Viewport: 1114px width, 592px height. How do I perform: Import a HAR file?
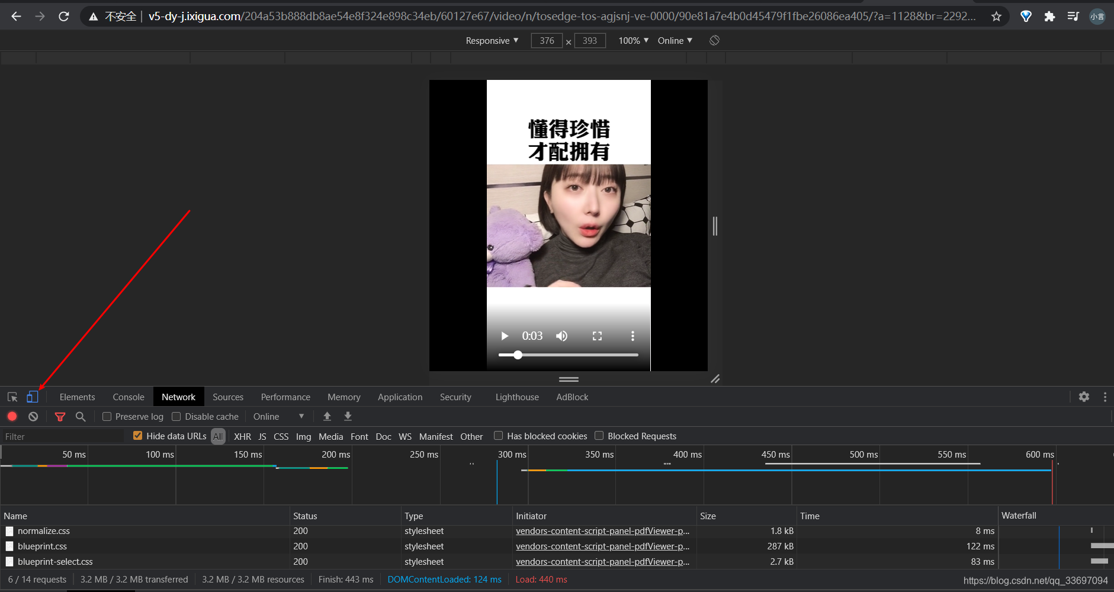click(x=327, y=417)
